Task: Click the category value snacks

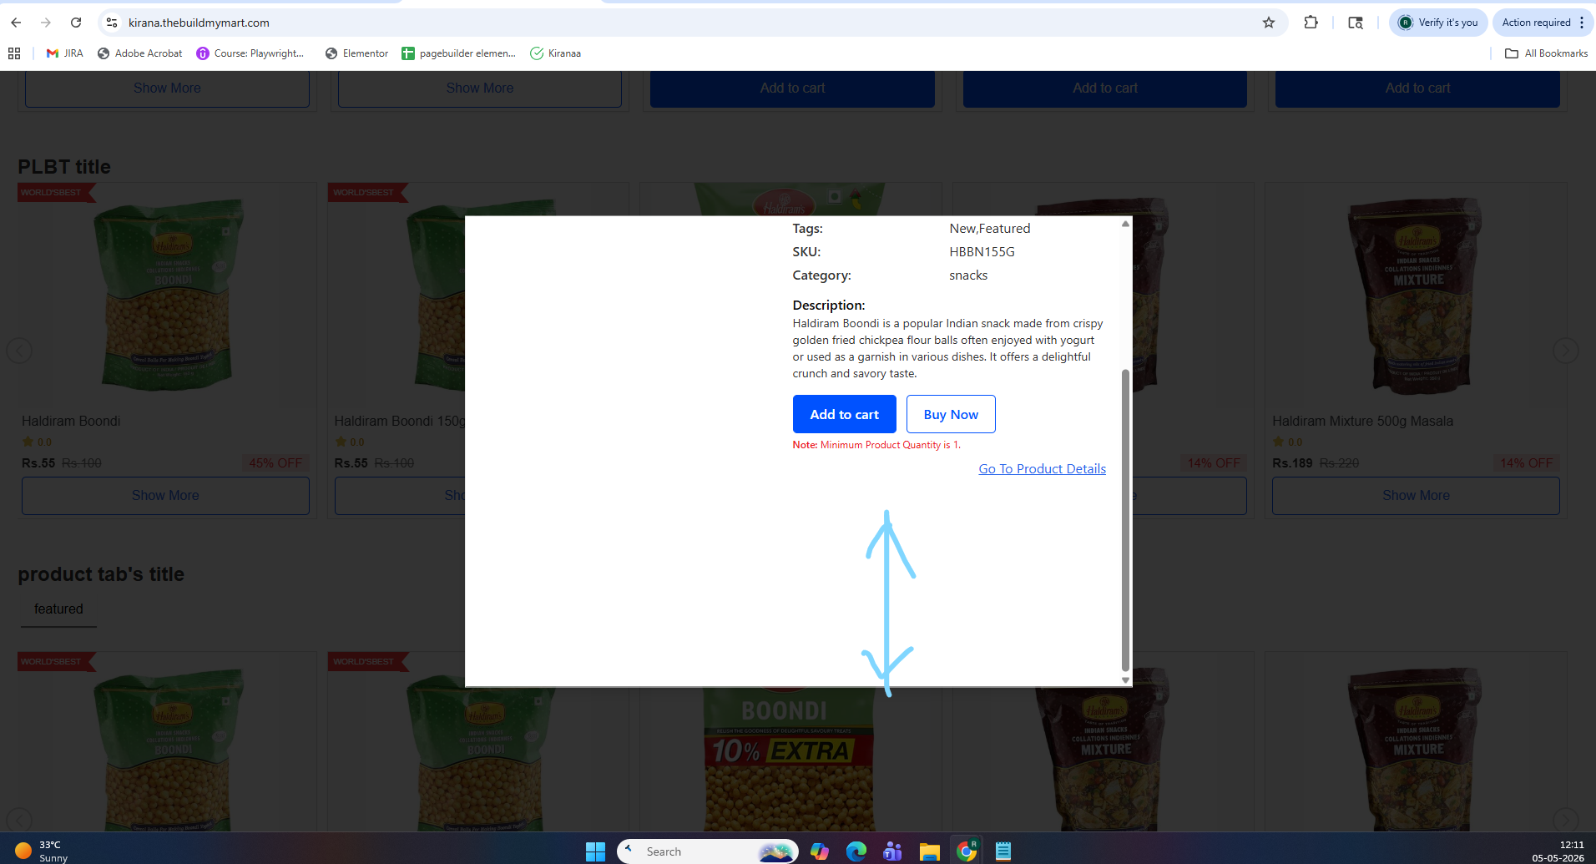Action: [x=968, y=275]
